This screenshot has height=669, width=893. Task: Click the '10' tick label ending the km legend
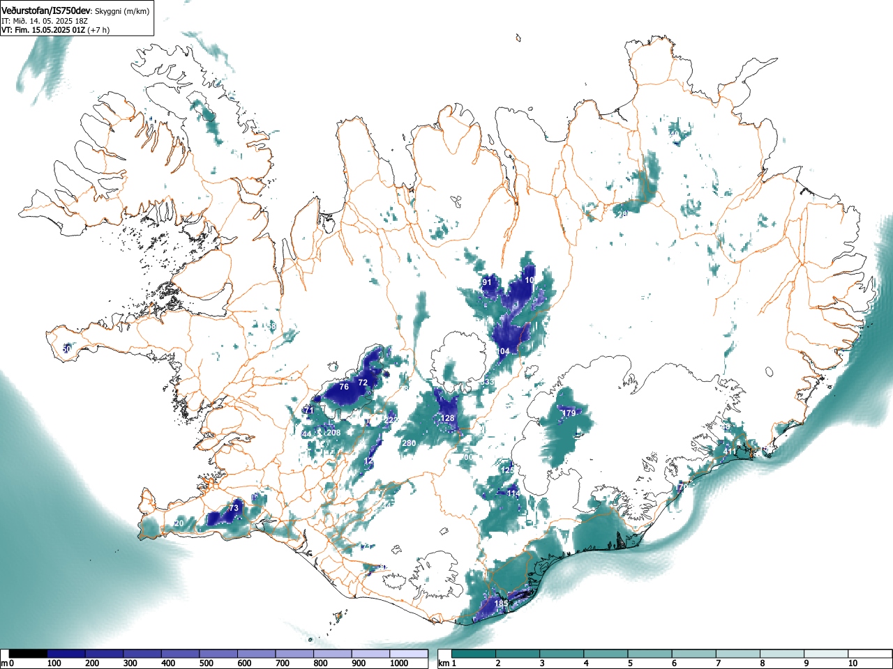click(853, 663)
